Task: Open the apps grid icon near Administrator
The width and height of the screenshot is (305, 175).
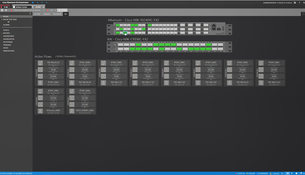Action: point(295,3)
